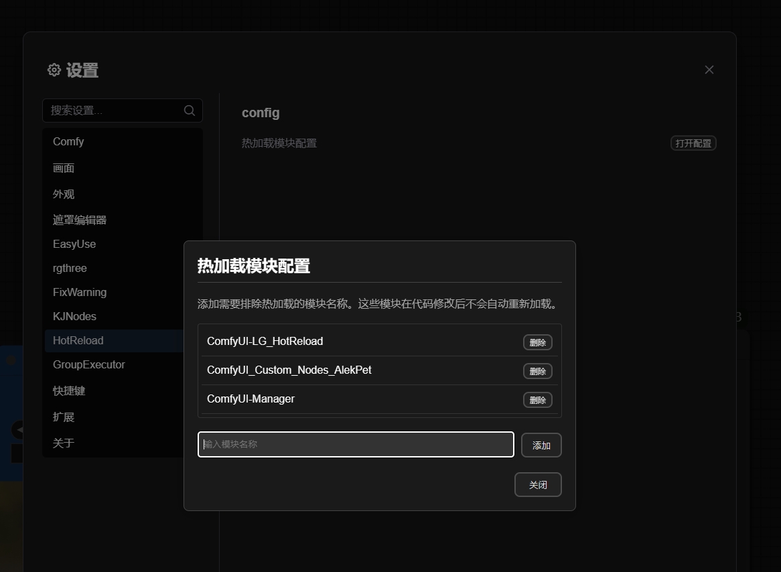Select the 画面 category

coord(123,168)
